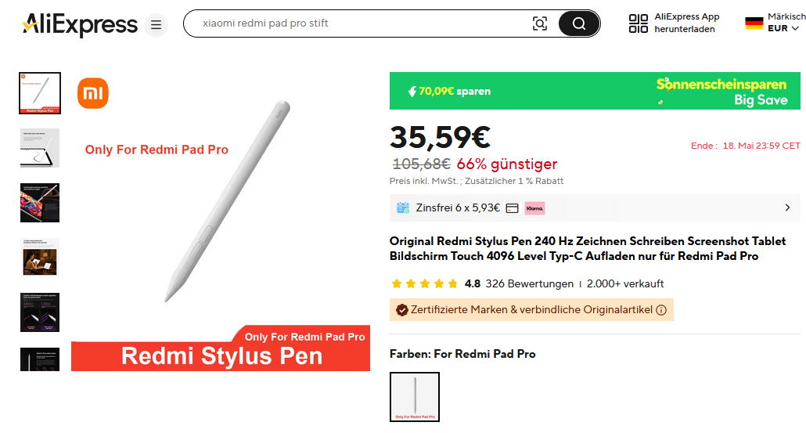
Task: Click the info icon beside certified brands
Action: tap(661, 310)
